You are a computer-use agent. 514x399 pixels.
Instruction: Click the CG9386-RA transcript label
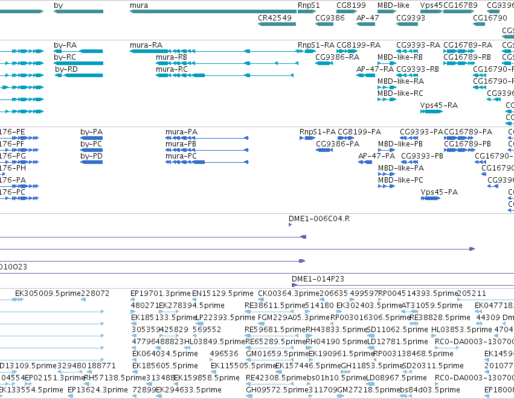coord(337,57)
